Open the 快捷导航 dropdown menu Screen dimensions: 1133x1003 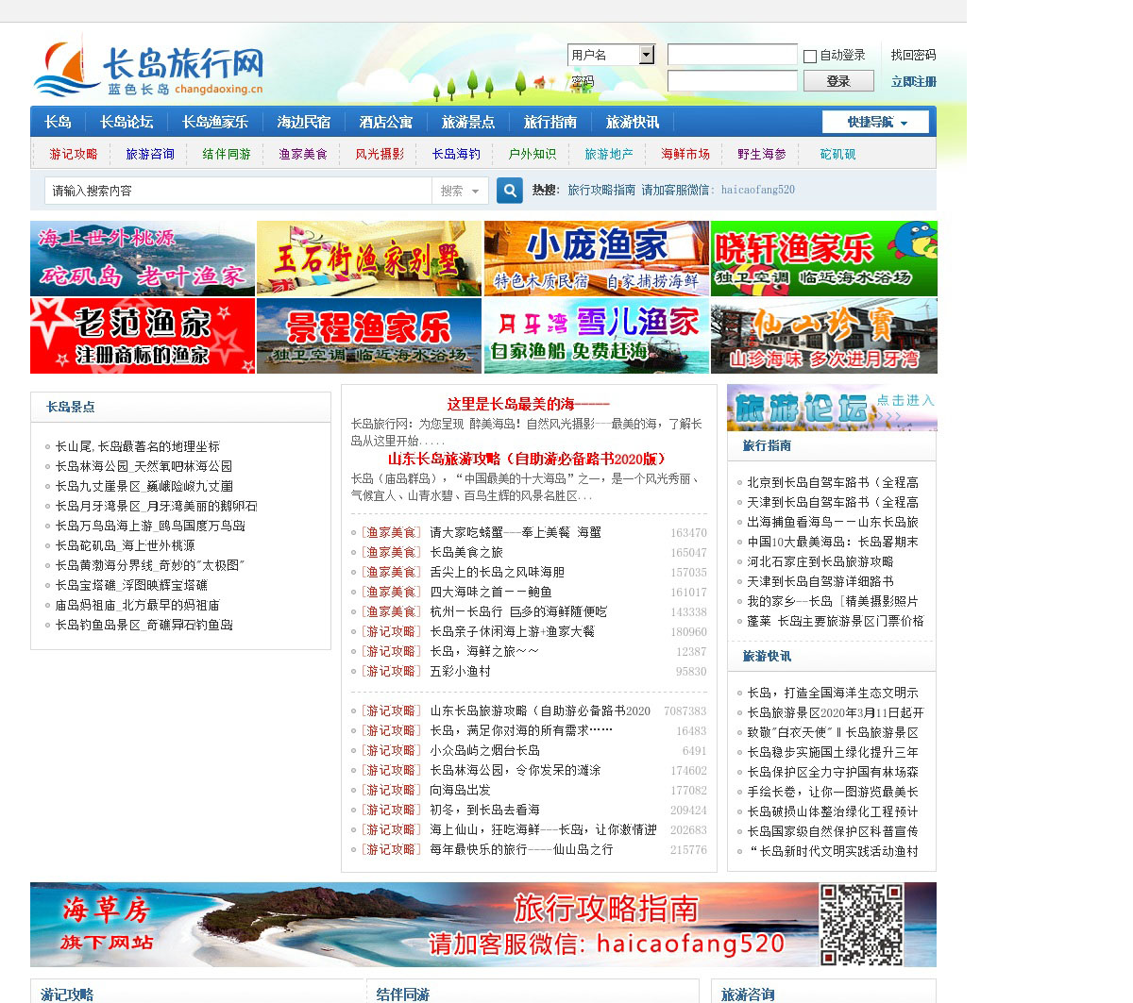tap(876, 123)
